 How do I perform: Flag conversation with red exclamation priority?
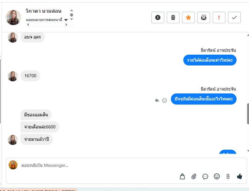219,17
